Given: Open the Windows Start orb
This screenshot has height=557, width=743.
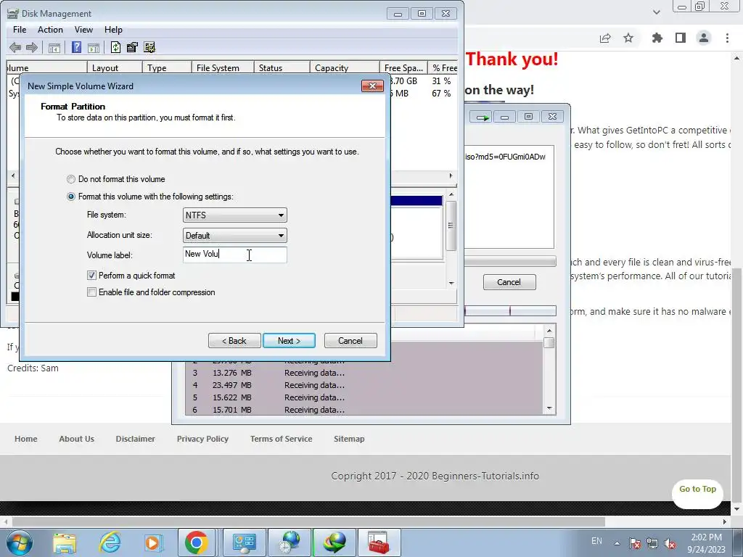Looking at the screenshot, I should point(20,542).
